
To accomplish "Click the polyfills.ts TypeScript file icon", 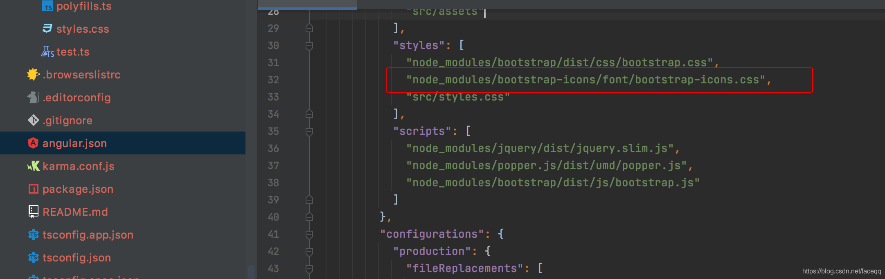I will pyautogui.click(x=47, y=6).
